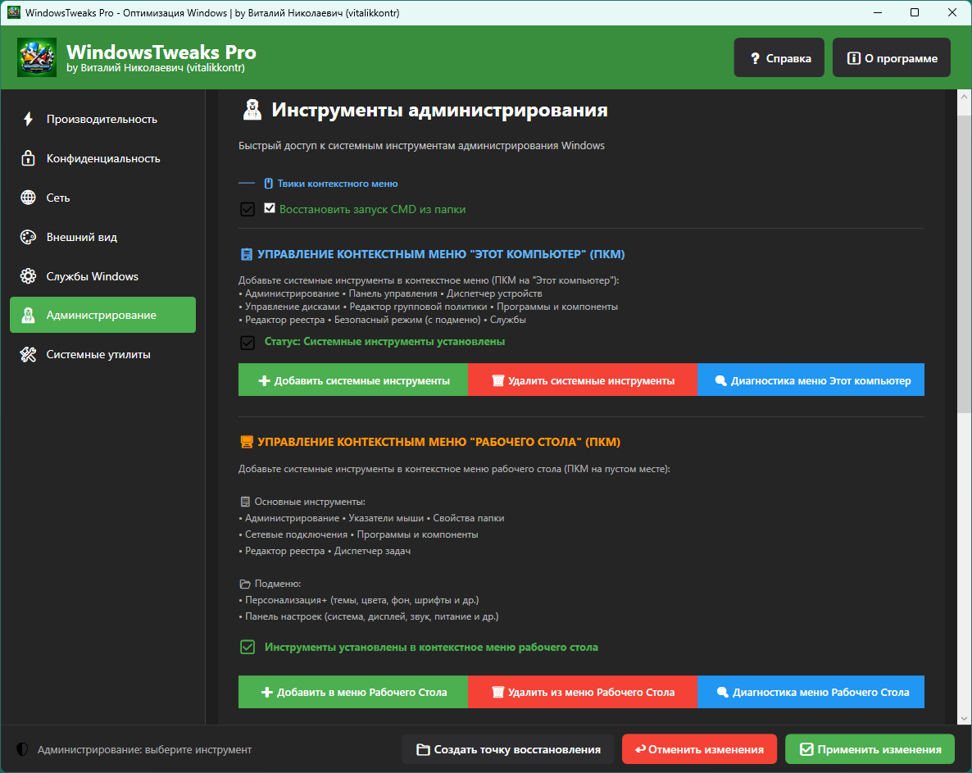Click the lightning bolt Производительность icon
Screen dimensions: 972x773
point(29,119)
